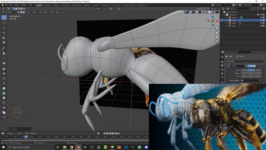This screenshot has height=150, width=266.
Task: Select the Shrink/Fatten tool
Action: pyautogui.click(x=4, y=108)
